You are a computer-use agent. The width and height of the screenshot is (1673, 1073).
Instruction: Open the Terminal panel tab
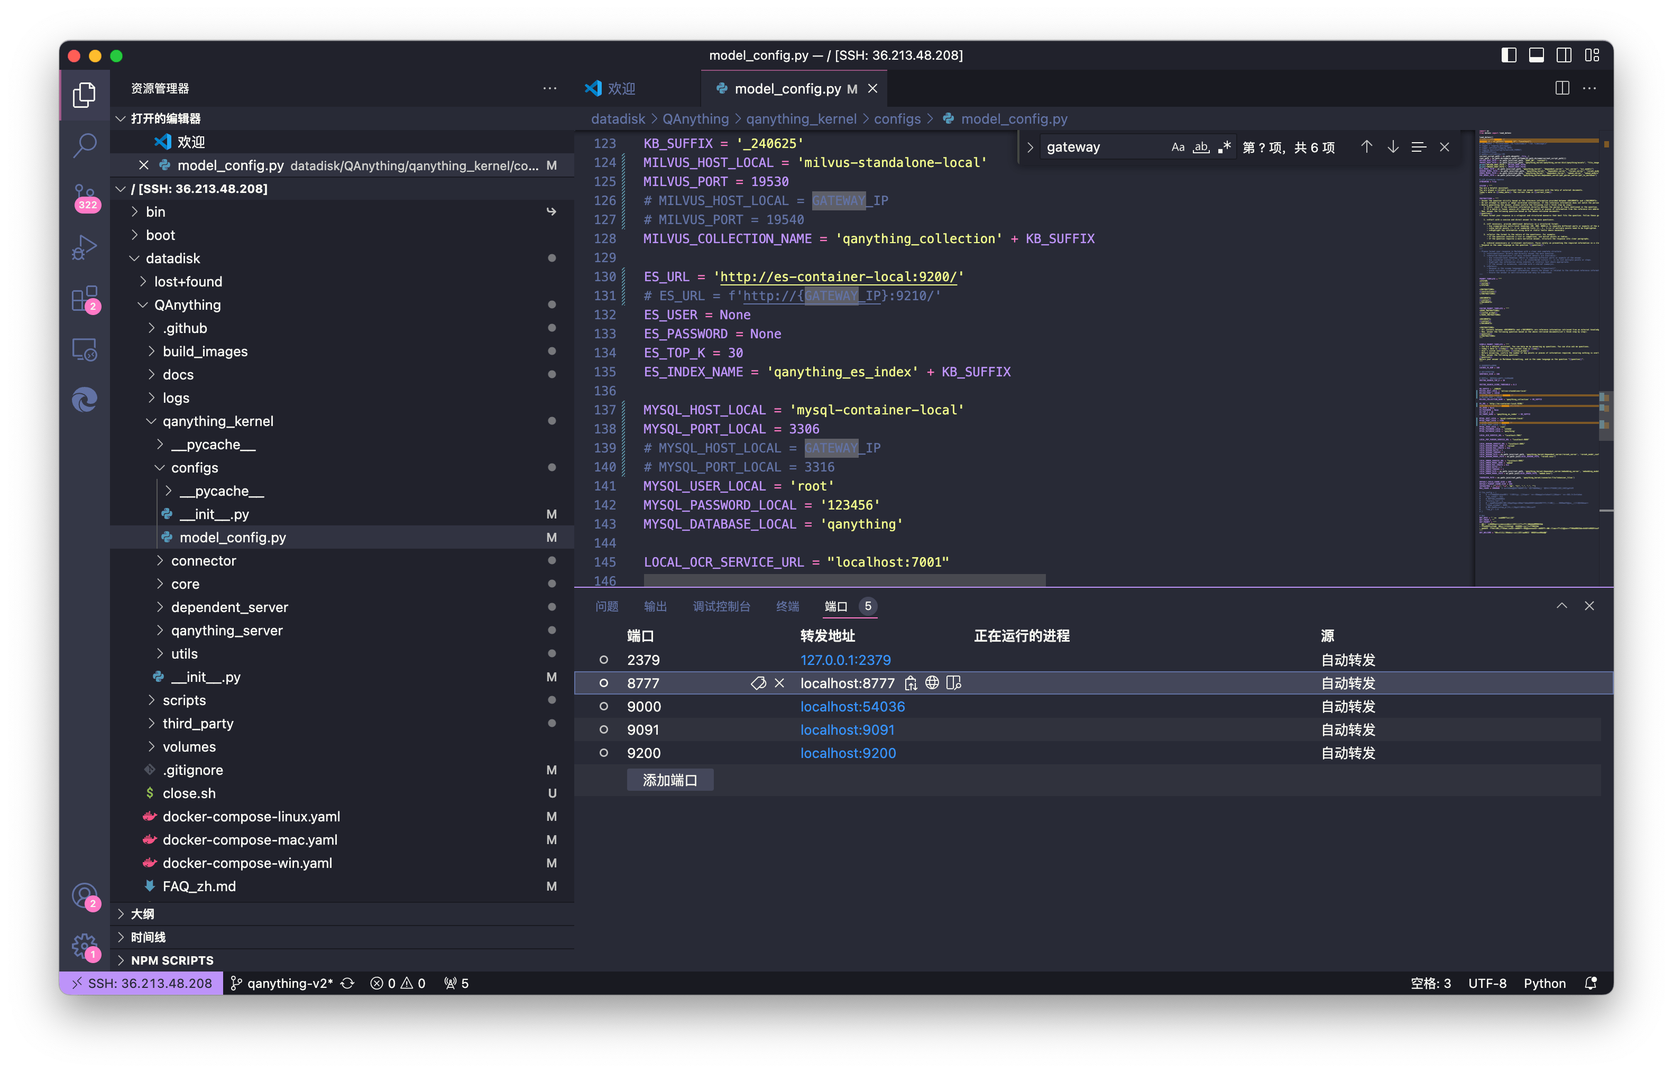pyautogui.click(x=787, y=606)
